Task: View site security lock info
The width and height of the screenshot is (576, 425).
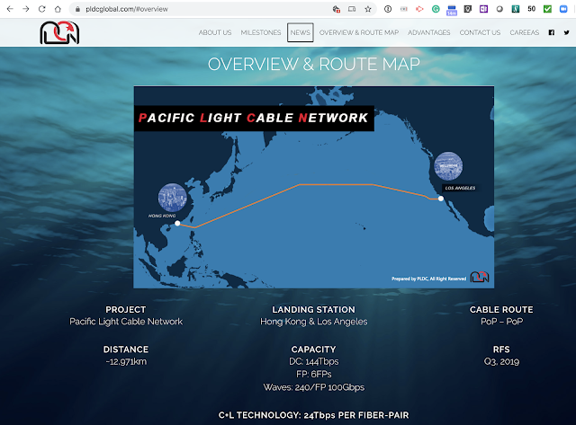Action: pyautogui.click(x=77, y=9)
